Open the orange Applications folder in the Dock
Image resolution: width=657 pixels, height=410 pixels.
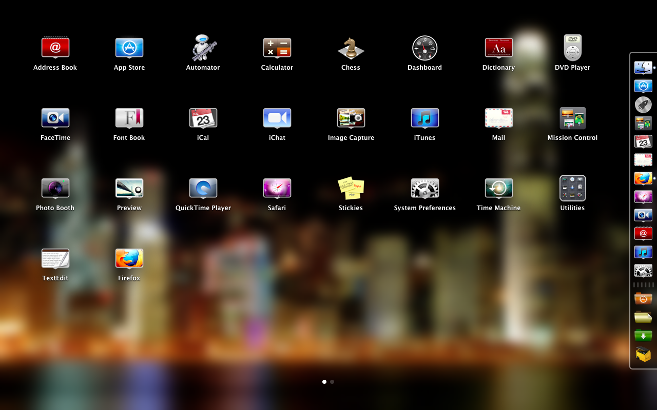643,298
